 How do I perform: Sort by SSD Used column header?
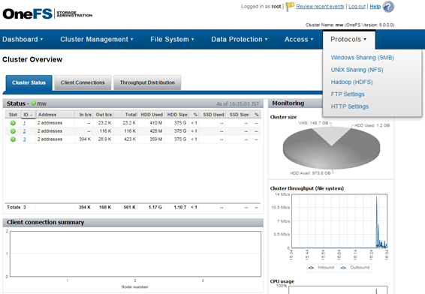click(212, 115)
